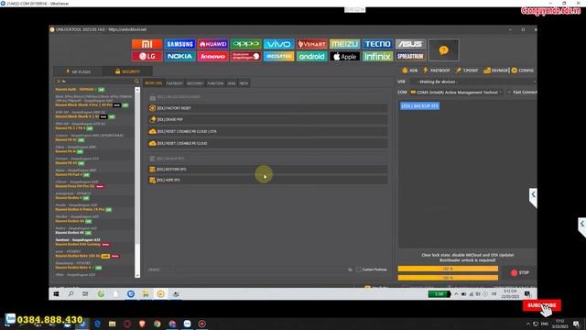Select the Xiaomi Mi brand logo
The image size is (586, 330).
(146, 44)
